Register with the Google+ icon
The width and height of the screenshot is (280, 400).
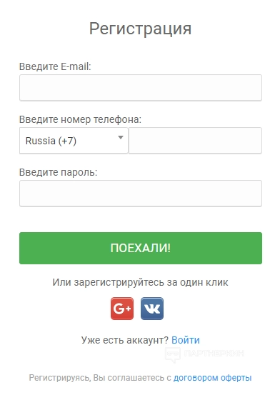[x=122, y=309]
